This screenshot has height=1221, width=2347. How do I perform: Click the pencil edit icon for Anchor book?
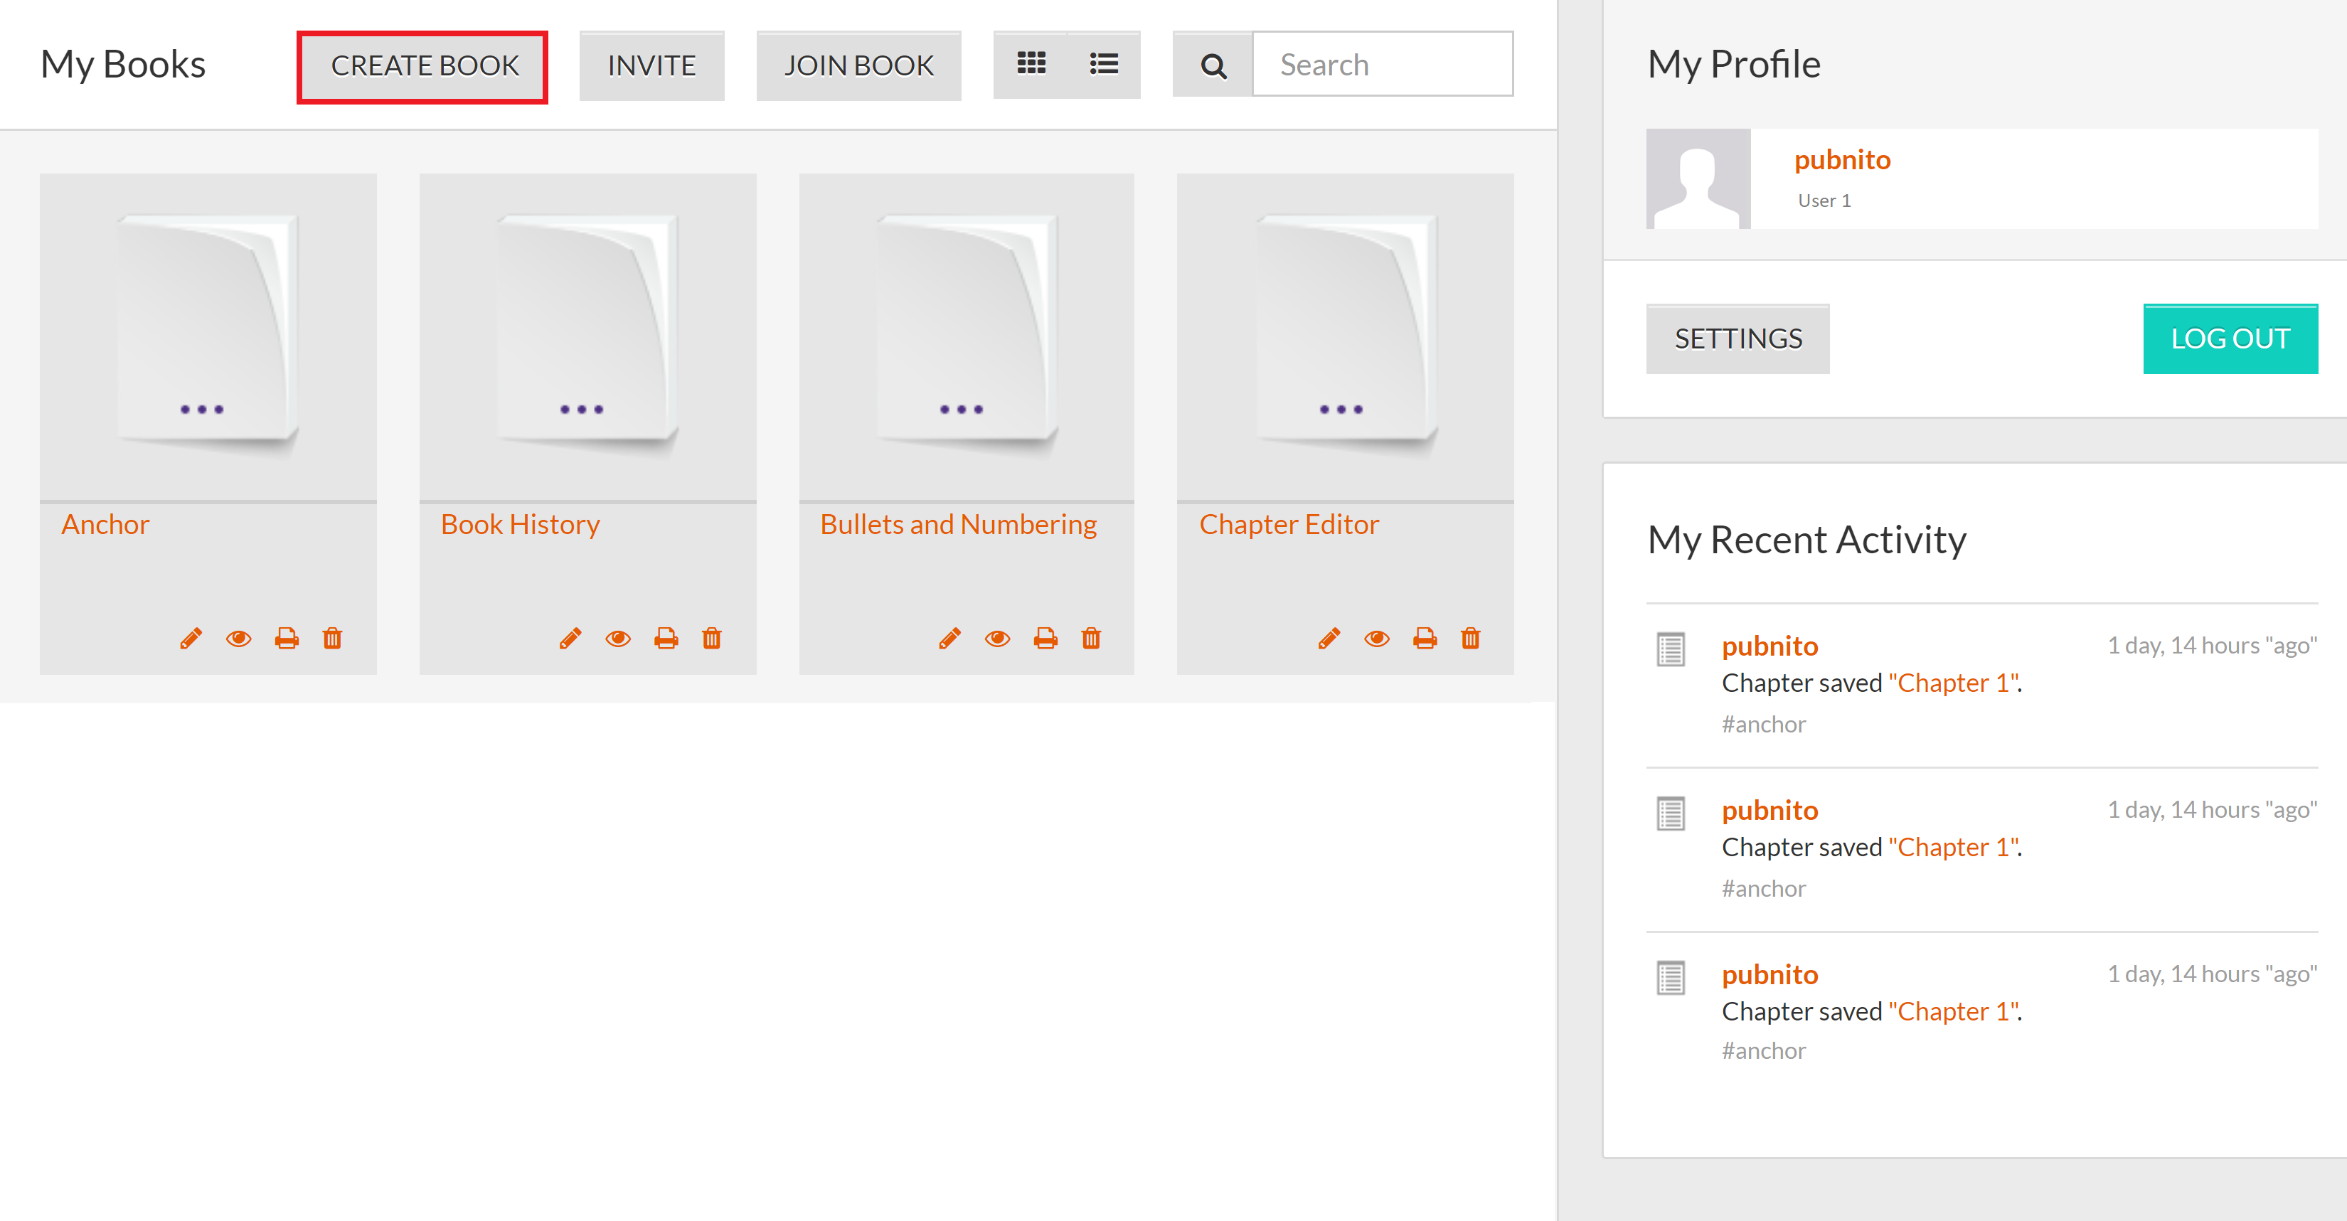(191, 638)
